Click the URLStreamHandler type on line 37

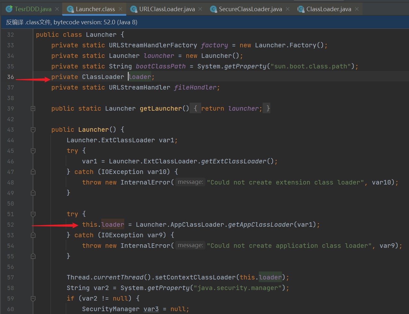140,87
